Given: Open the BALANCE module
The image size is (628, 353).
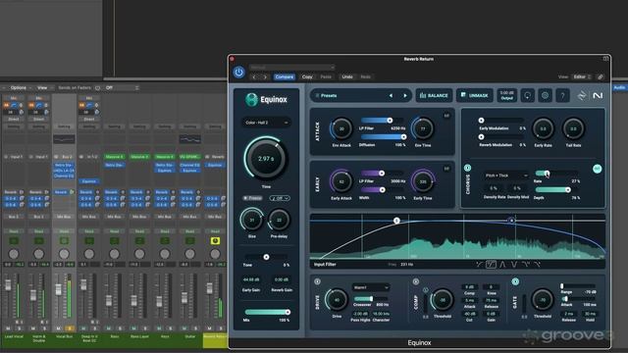Looking at the screenshot, I should 434,96.
